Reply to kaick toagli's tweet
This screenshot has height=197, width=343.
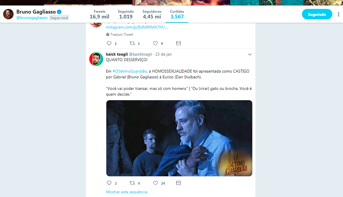(109, 183)
